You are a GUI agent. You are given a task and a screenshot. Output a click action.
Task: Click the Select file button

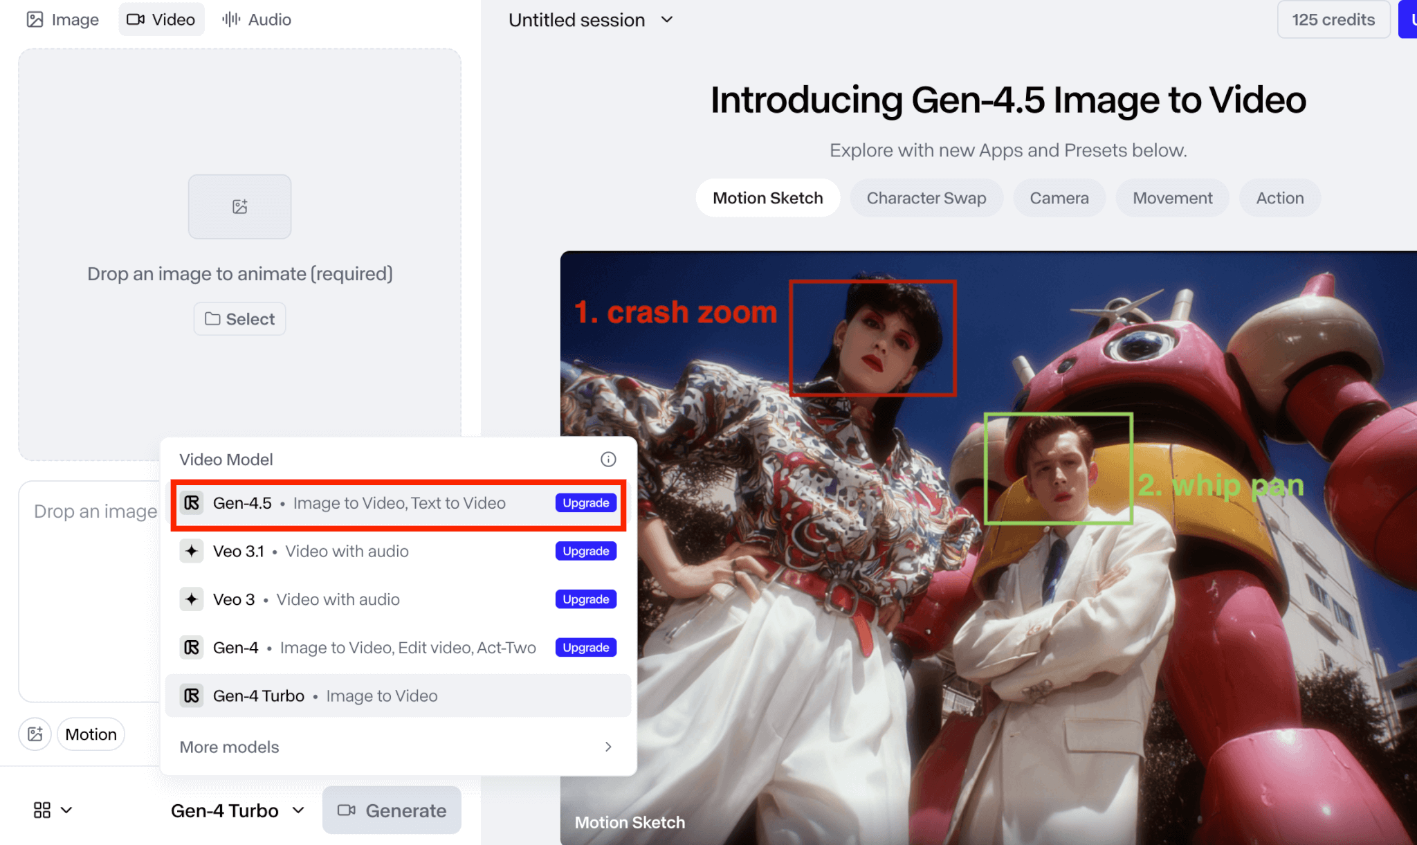(x=239, y=319)
